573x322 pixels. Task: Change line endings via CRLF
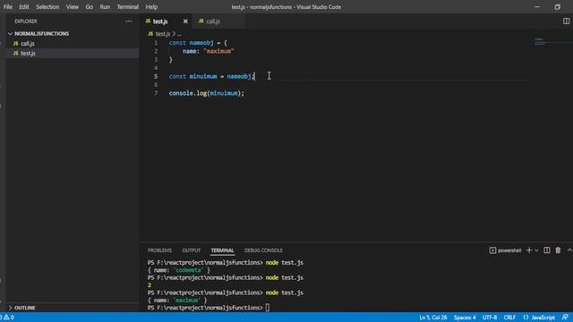click(509, 318)
